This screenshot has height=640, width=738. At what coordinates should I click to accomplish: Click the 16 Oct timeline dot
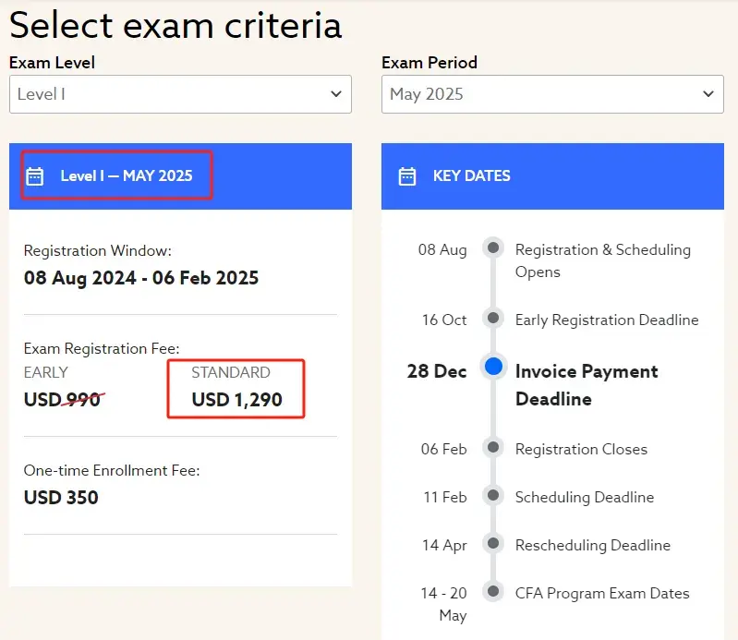pyautogui.click(x=493, y=319)
